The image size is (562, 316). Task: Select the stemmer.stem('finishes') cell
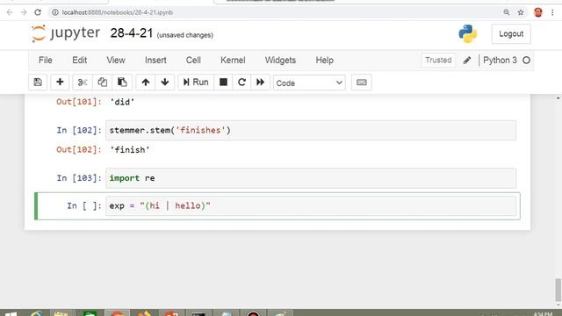[311, 131]
